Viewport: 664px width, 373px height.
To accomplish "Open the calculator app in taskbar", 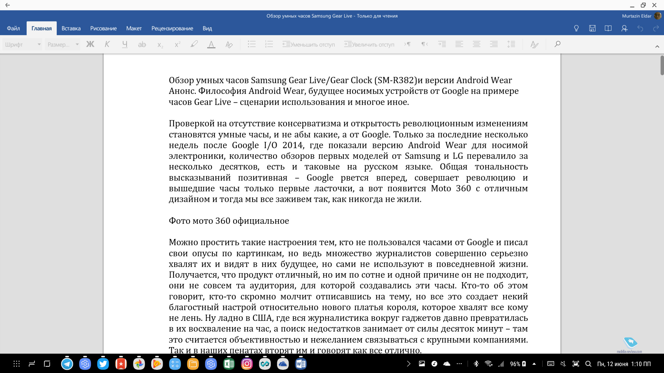I will tap(175, 364).
